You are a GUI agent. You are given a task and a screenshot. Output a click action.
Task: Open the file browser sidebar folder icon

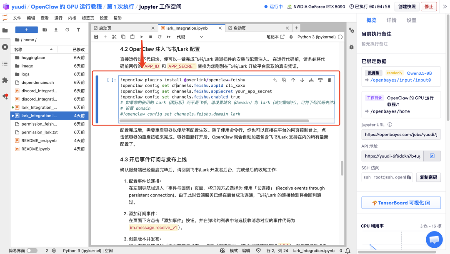5,30
